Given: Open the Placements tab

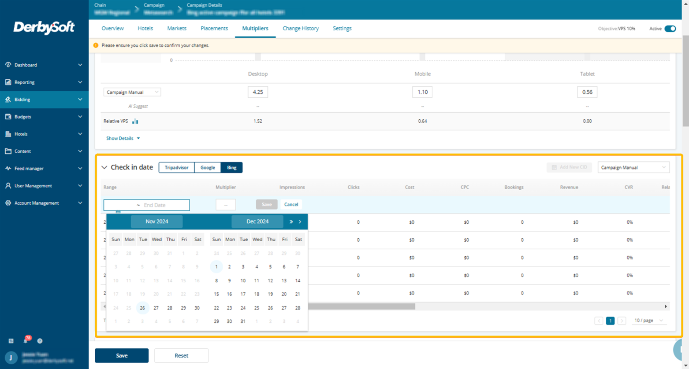Looking at the screenshot, I should [x=214, y=28].
